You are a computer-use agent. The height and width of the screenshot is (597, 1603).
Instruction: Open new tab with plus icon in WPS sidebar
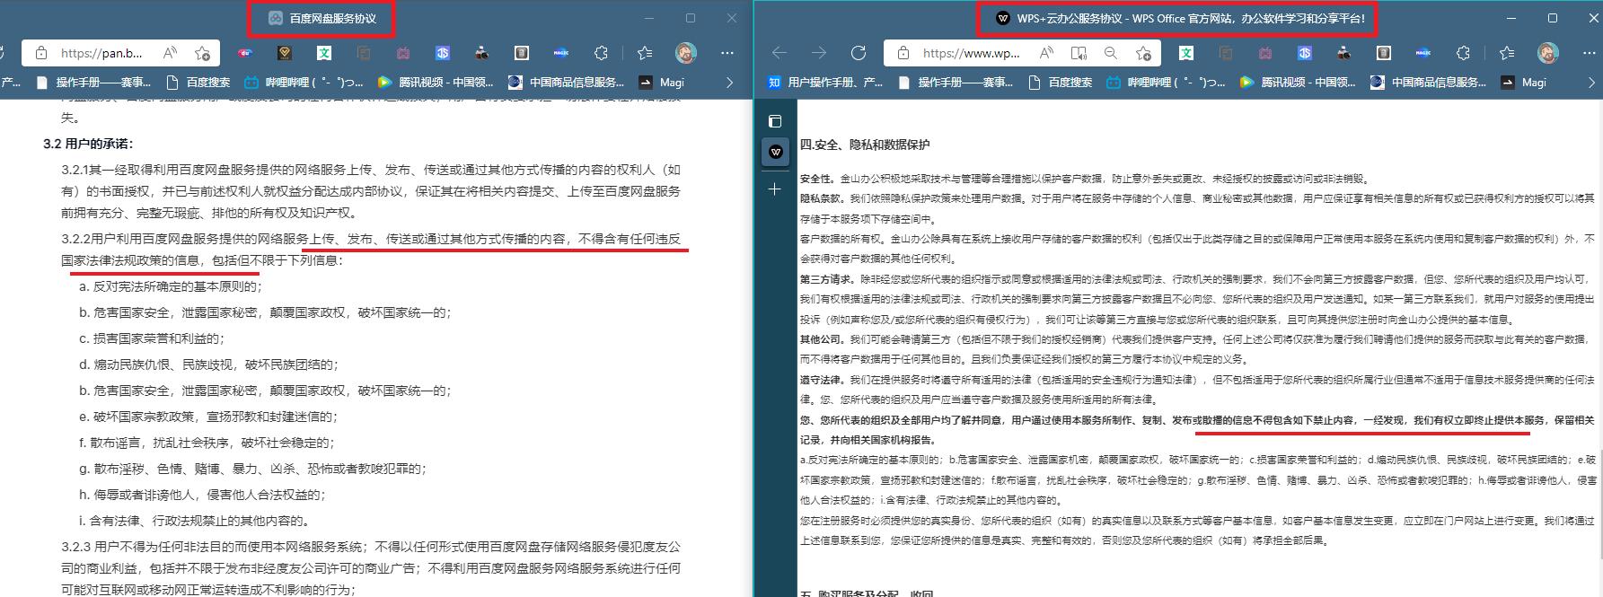tap(775, 189)
